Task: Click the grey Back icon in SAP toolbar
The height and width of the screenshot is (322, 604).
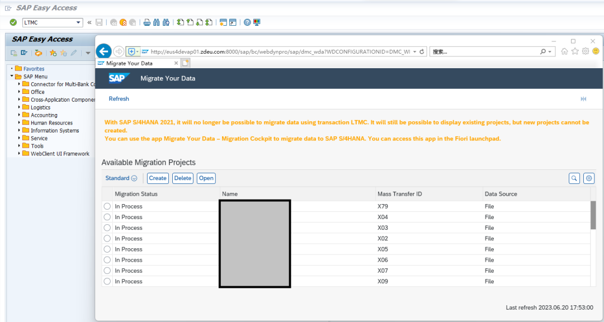Action: click(x=113, y=22)
